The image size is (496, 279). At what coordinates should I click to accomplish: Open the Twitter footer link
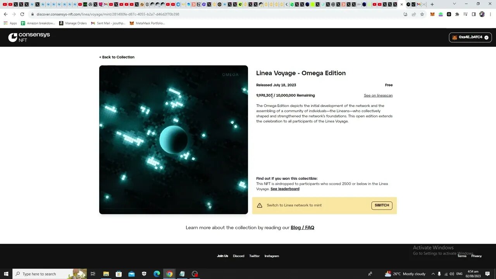coord(254,256)
